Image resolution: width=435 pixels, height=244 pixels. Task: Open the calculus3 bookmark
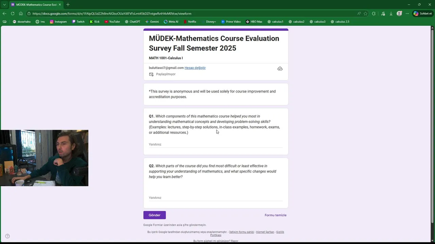(x=317, y=22)
